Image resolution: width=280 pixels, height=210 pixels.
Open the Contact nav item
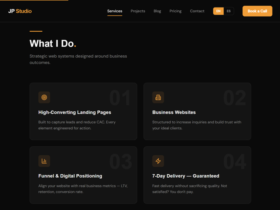[197, 11]
